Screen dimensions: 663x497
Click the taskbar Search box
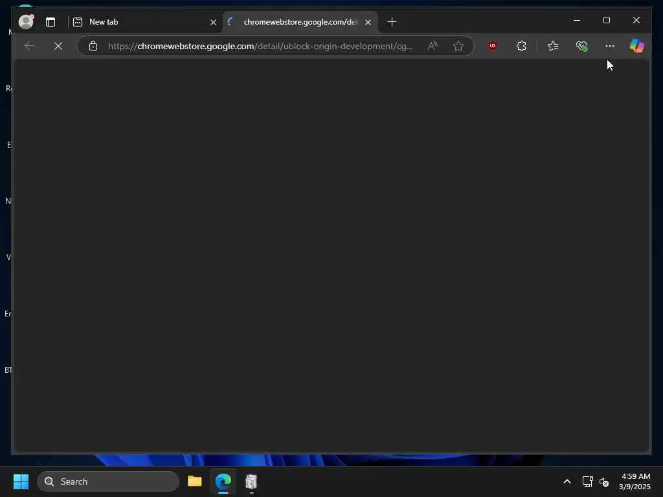point(108,481)
